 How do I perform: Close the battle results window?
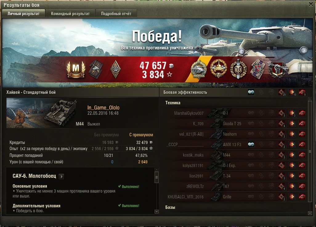[x=311, y=4]
